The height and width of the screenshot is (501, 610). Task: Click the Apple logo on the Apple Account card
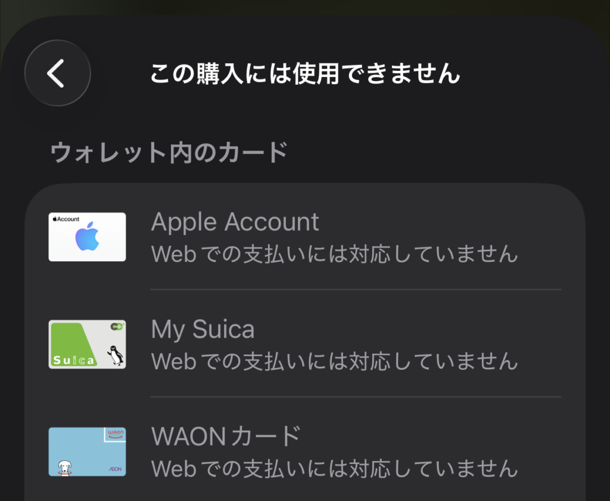[x=86, y=239]
